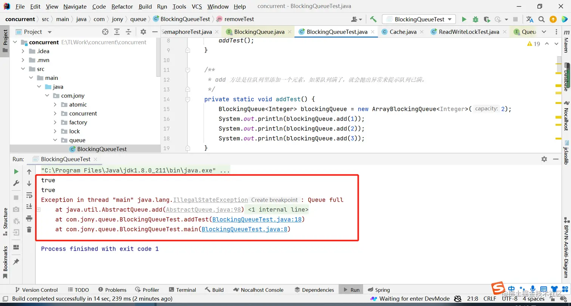Click the orange IDE update icon
571x306 pixels.
click(553, 19)
